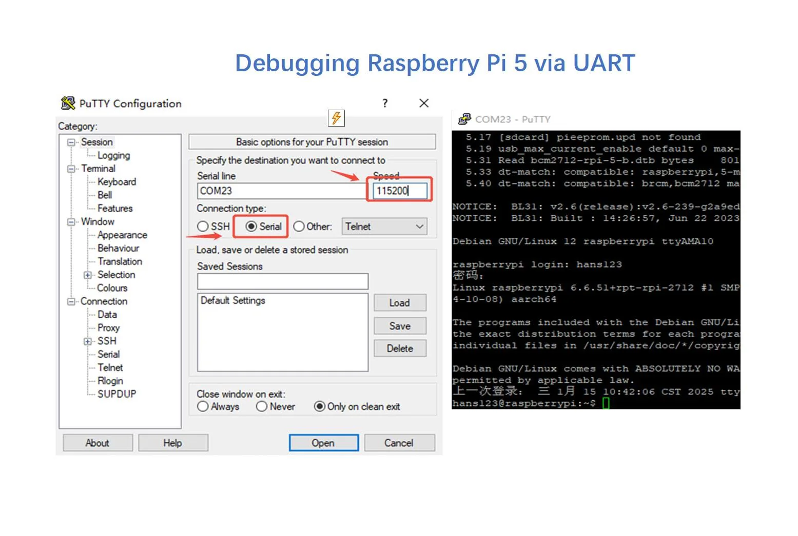Click the COM23 PuTTY terminal window icon
Viewport: 798px width, 536px height.
464,119
